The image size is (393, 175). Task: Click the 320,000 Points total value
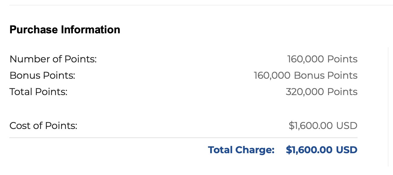pos(322,92)
